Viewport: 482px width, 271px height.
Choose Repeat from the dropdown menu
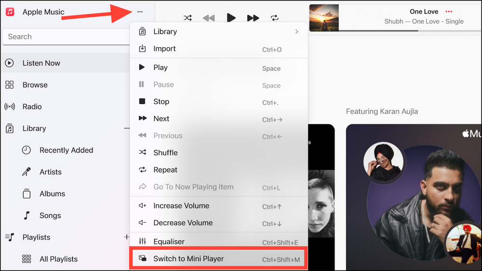tap(218, 170)
